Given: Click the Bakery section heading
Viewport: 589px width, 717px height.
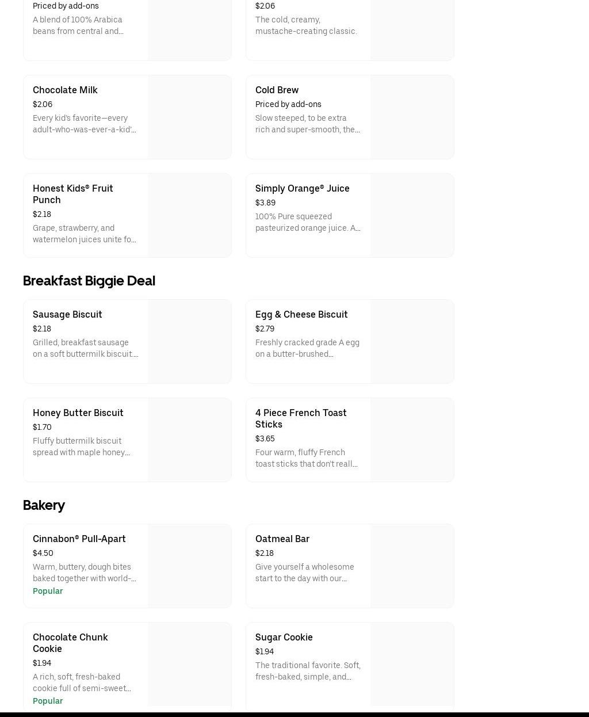Looking at the screenshot, I should [44, 505].
